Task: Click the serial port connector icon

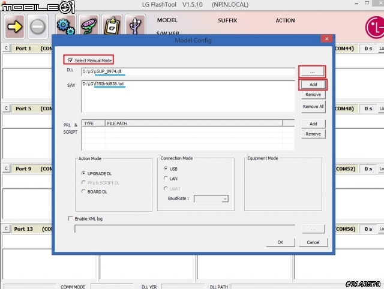Action: [x=89, y=25]
